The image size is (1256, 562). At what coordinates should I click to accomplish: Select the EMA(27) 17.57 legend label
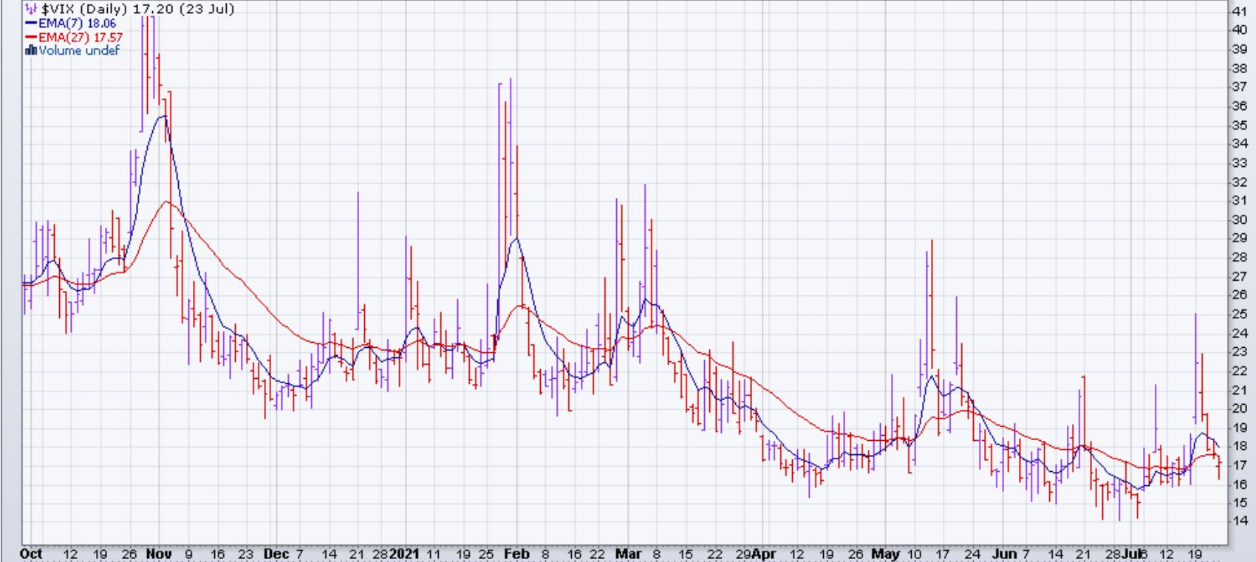point(81,37)
